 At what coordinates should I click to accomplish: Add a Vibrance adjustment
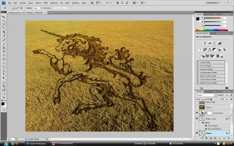point(200,49)
